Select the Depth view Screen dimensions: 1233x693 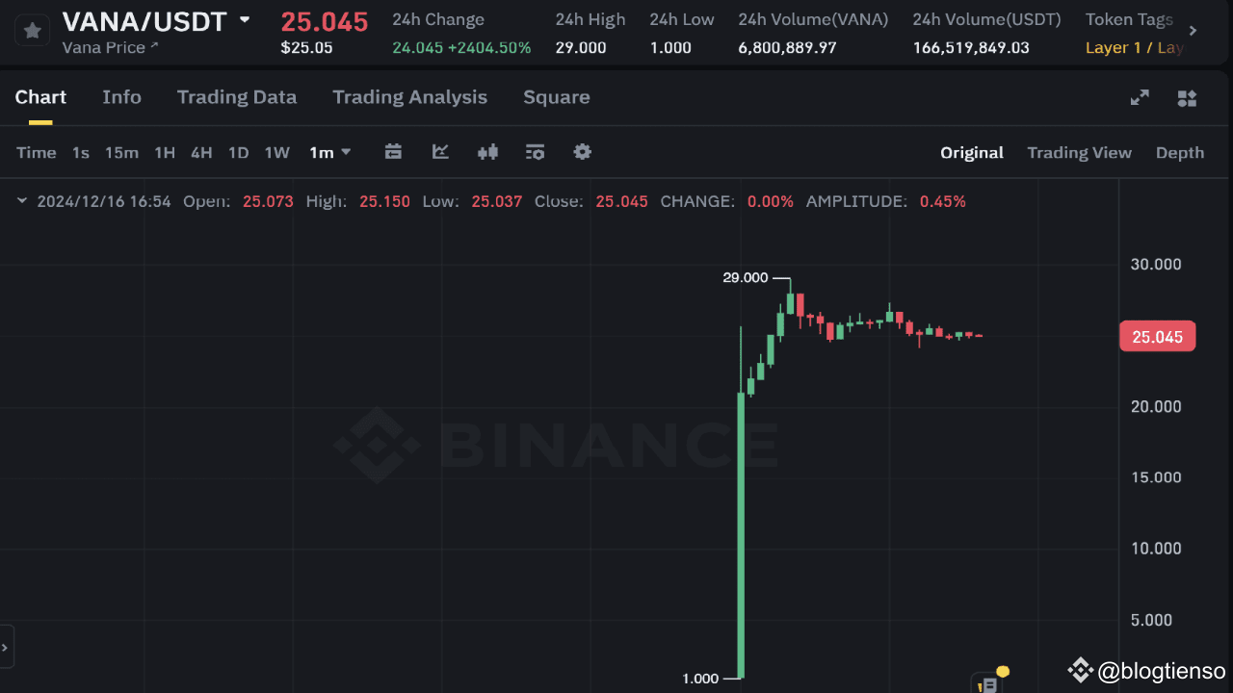(1179, 152)
